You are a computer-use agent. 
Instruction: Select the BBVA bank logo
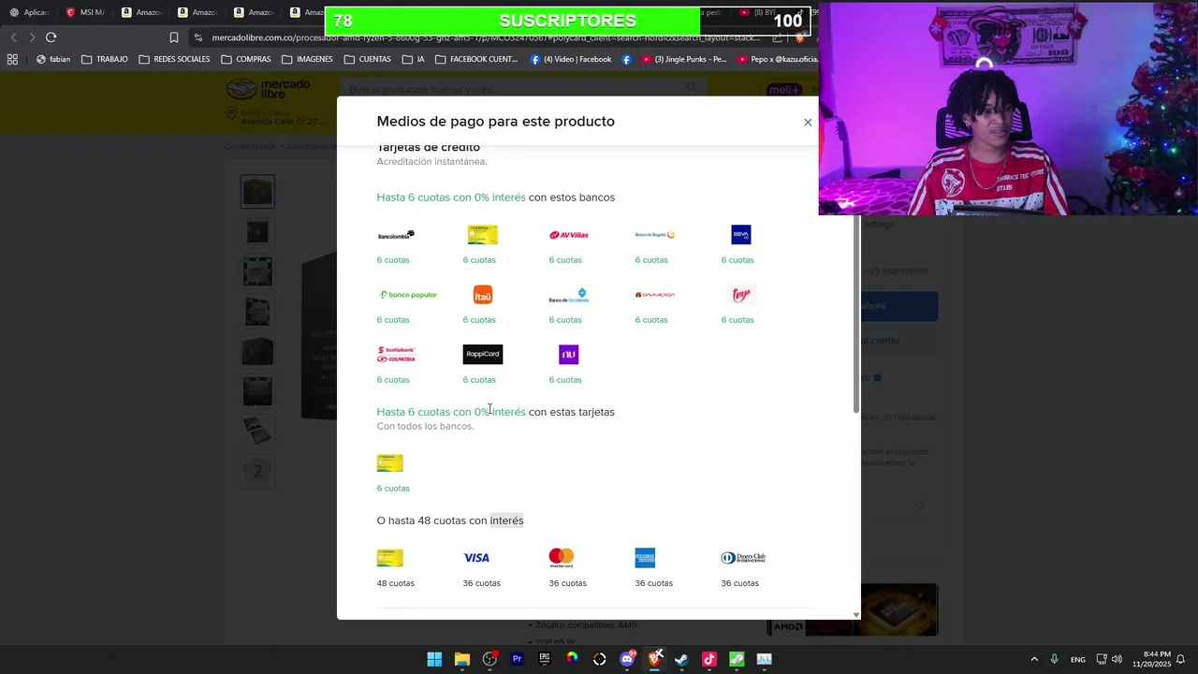740,235
